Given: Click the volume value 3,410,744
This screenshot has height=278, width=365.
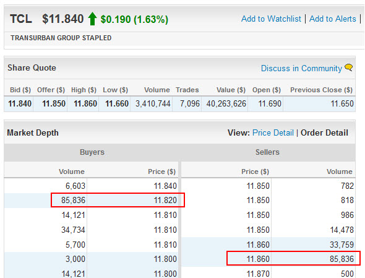Looking at the screenshot, I should 153,103.
